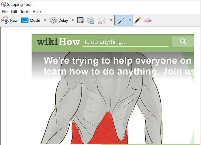Expand the Delay dropdown arrow
Screen dimensions: 201x145
[x=73, y=20]
